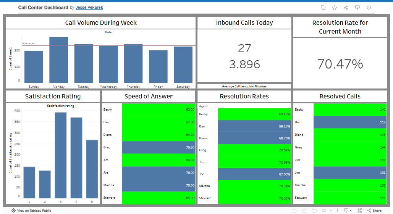Select Martha's 78.74% Resolution Rates cell
Viewport: 393px width, 214px height.
254,186
